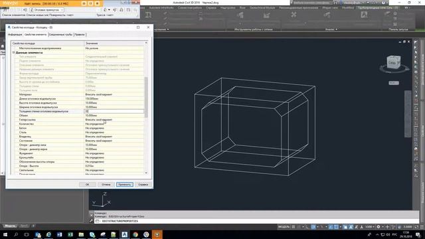Open Справка from the dialog buttons
The image size is (425, 239).
click(x=143, y=185)
